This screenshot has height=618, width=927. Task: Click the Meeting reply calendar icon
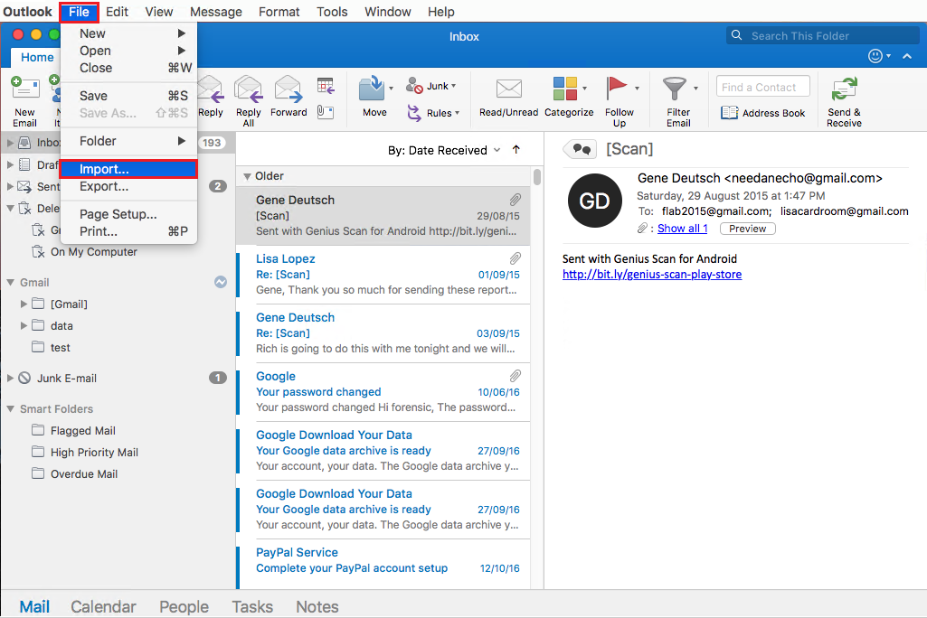click(326, 86)
